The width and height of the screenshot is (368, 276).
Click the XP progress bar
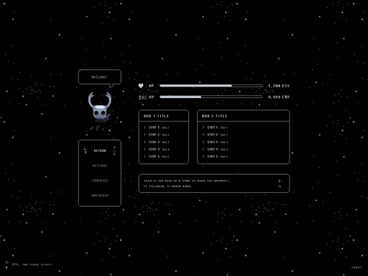click(211, 97)
